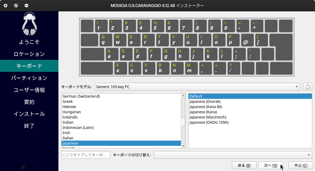The width and height of the screenshot is (315, 171).
Task: Click the penguin logo in the sidebar
Action: pyautogui.click(x=29, y=24)
